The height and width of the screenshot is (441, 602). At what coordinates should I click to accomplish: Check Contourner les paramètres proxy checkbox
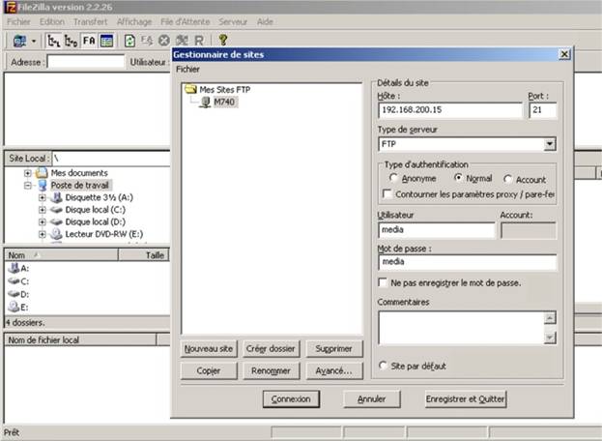pos(387,194)
